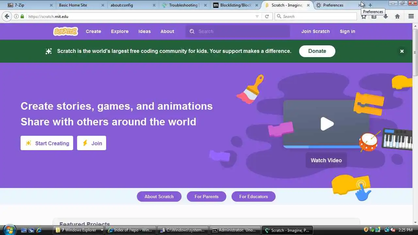Dismiss the donation banner with the X

pyautogui.click(x=402, y=51)
